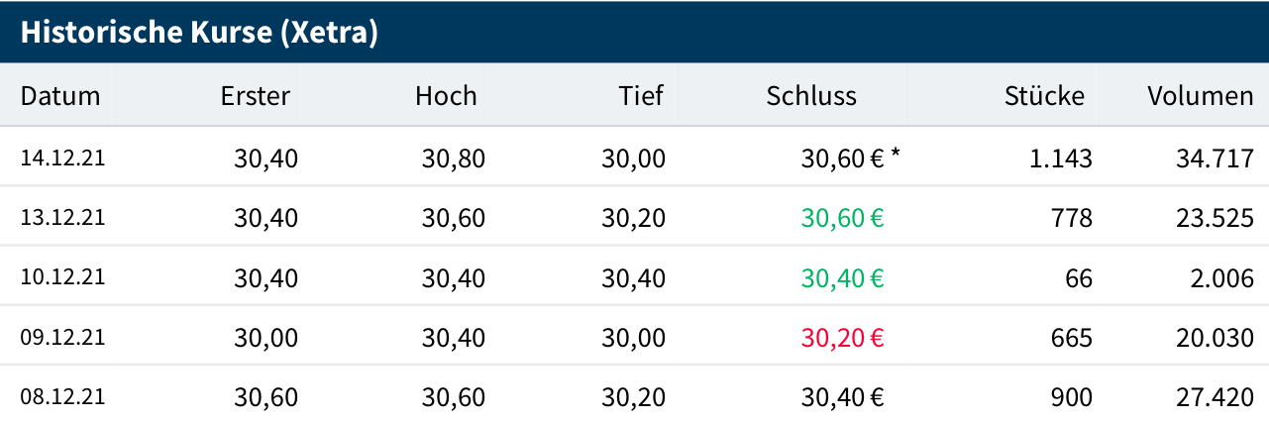Click the Datum column header
Screen dimensions: 1269x423
60,96
